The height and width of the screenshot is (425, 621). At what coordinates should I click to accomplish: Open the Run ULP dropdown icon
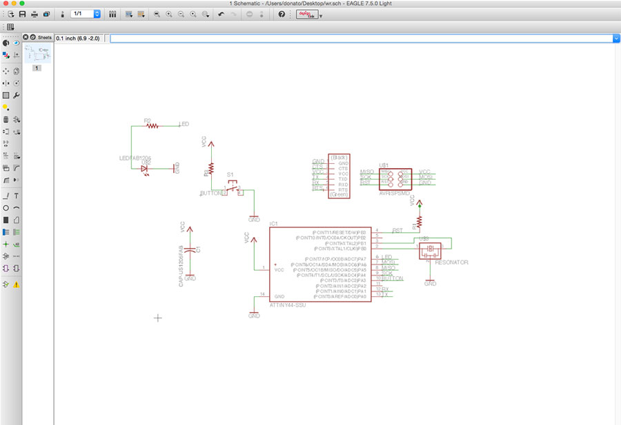pyautogui.click(x=141, y=14)
